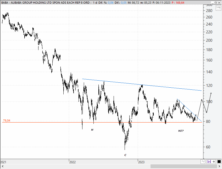Click the 2023 label on time axis

(x=141, y=162)
